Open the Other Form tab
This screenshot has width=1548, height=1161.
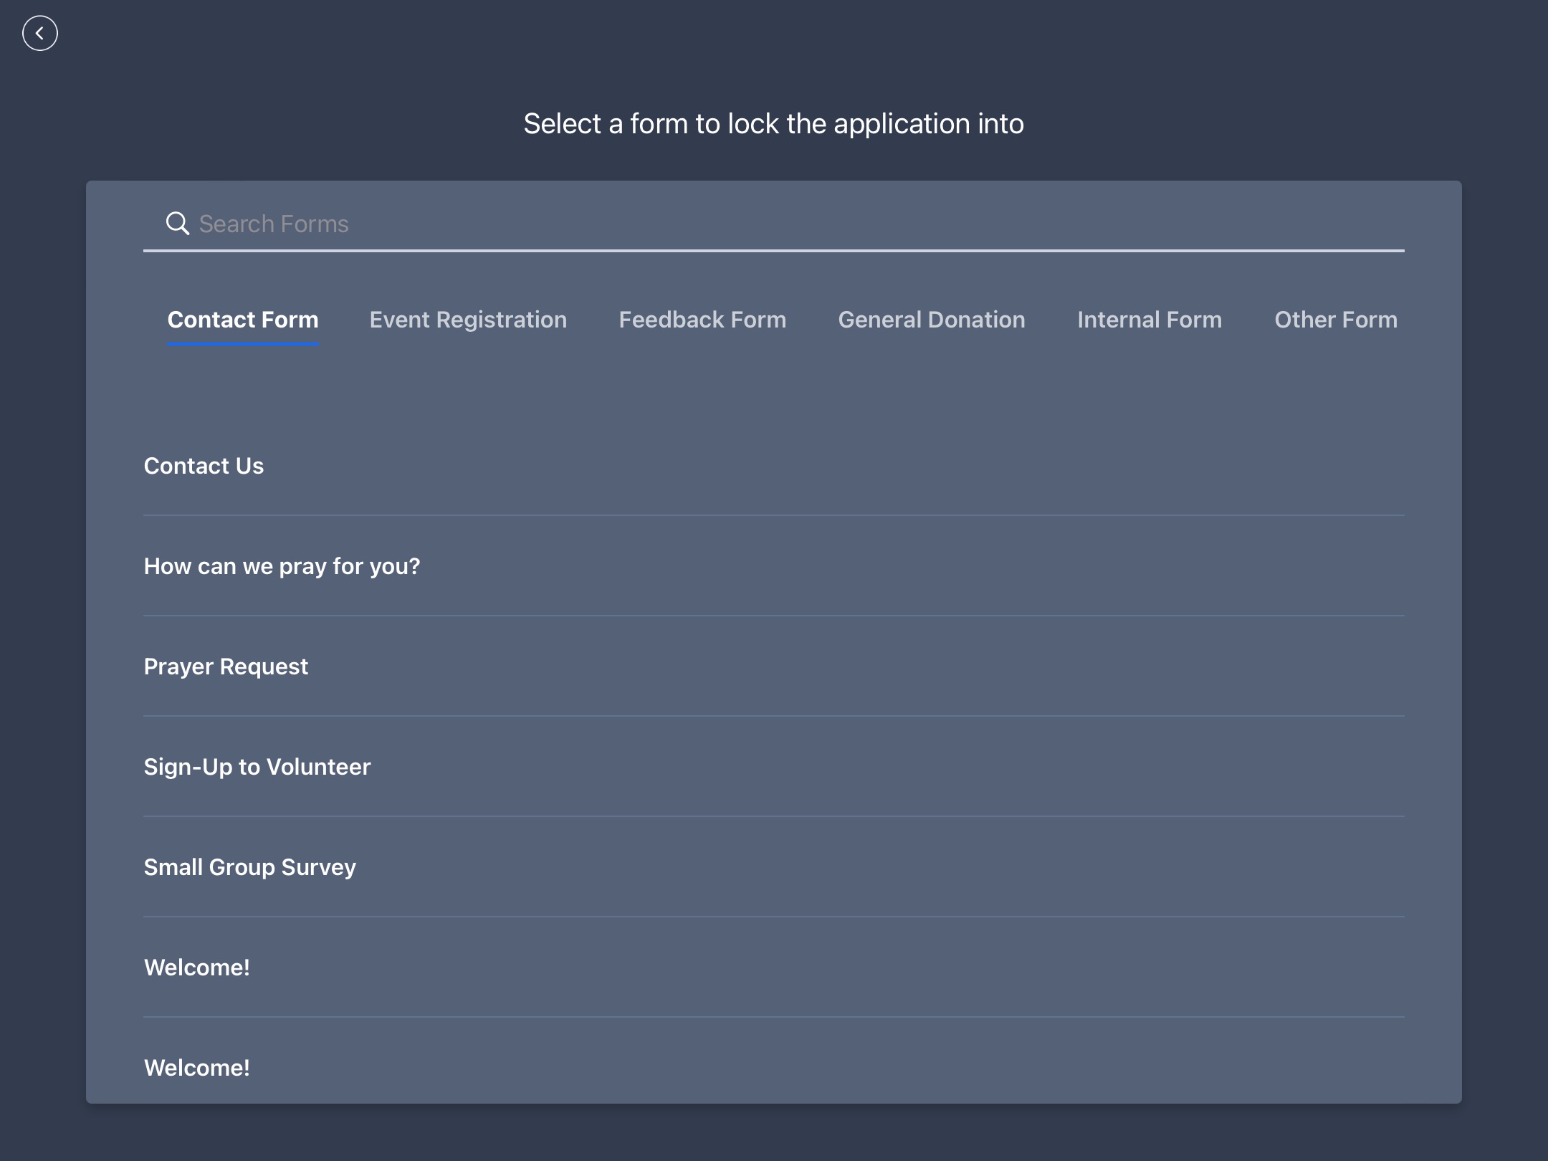coord(1336,320)
